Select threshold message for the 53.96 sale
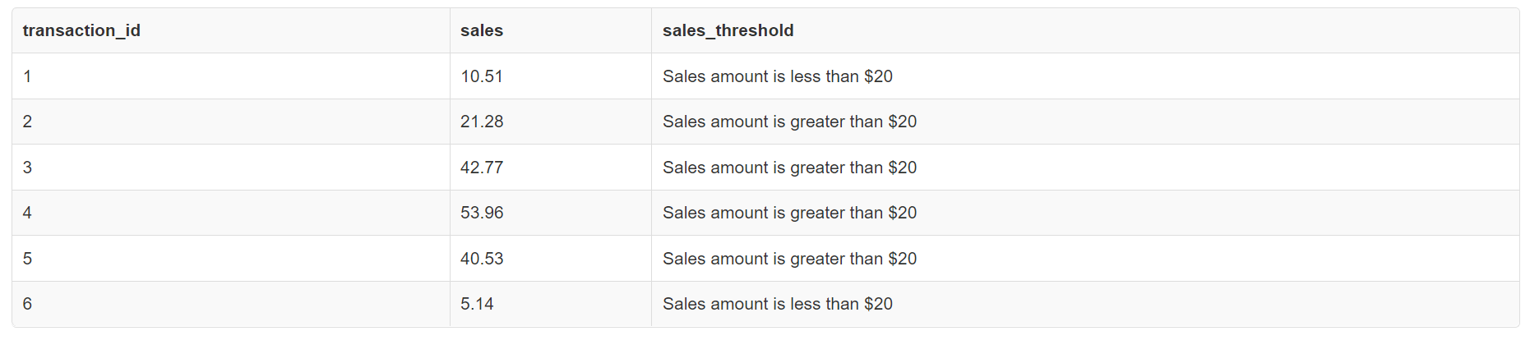This screenshot has height=340, width=1530. pos(789,213)
